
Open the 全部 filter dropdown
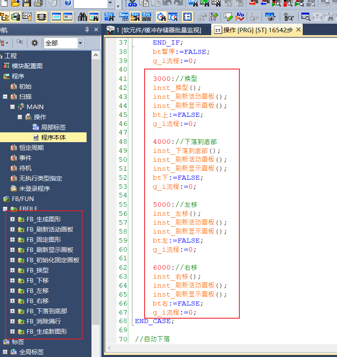click(80, 43)
